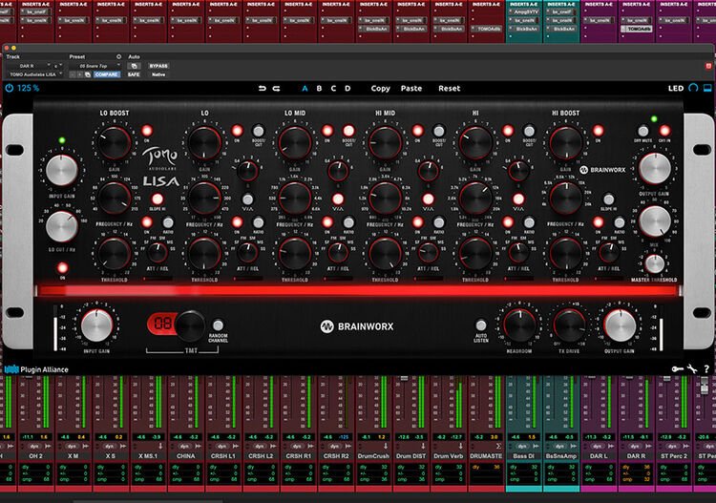This screenshot has width=716, height=503.
Task: Click the LO BOOST gain knob
Action: click(x=115, y=142)
